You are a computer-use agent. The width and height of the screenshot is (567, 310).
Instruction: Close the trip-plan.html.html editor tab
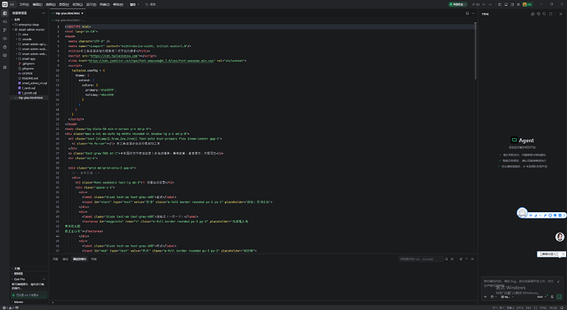pos(82,13)
